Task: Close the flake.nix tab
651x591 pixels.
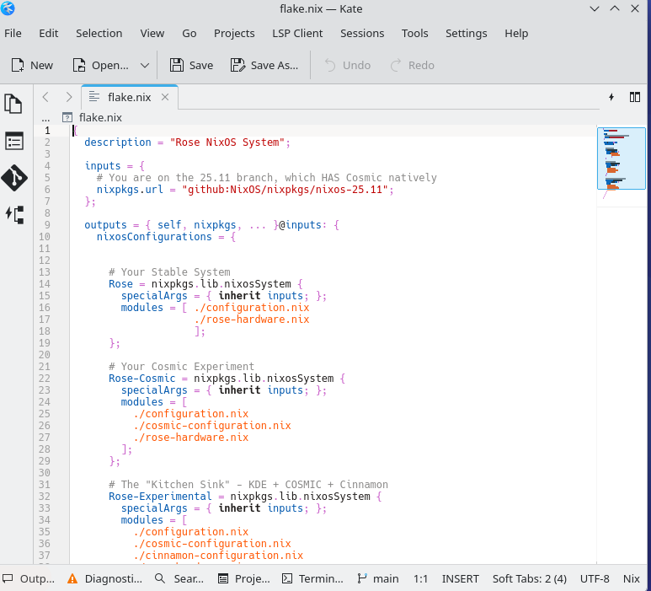Action: tap(165, 97)
